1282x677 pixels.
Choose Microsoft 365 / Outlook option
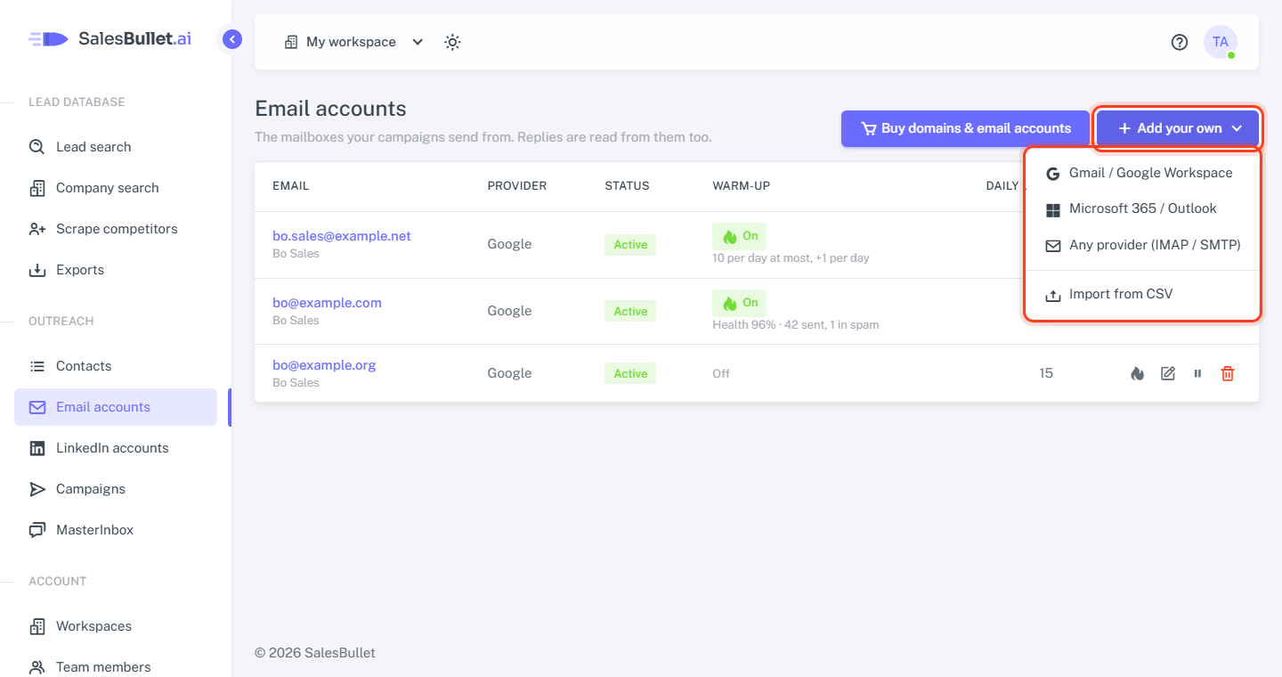[1143, 208]
